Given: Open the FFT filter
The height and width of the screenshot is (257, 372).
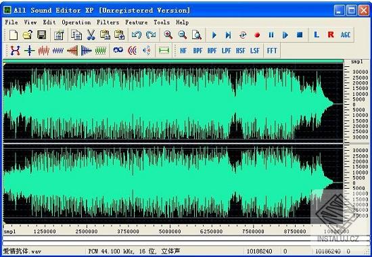Looking at the screenshot, I should pyautogui.click(x=272, y=51).
